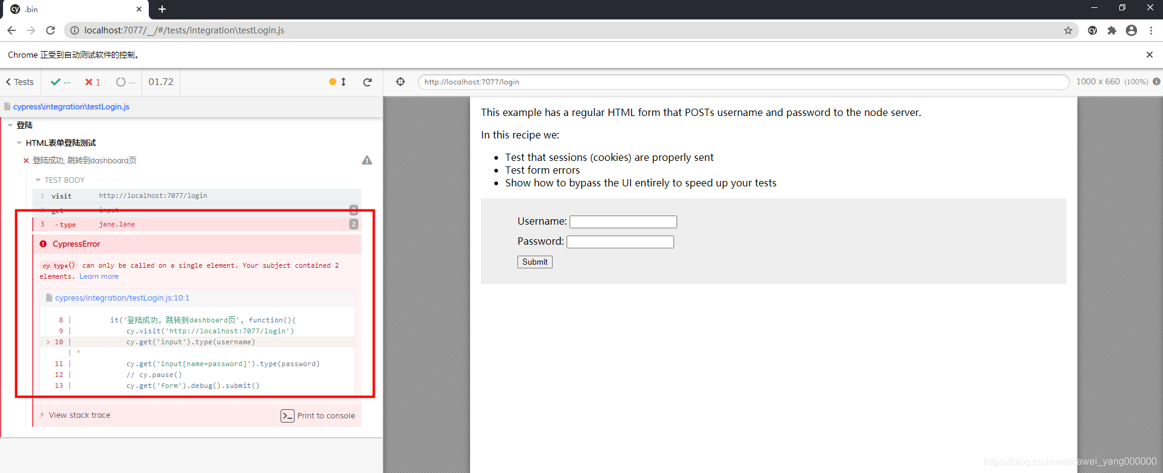Reload the browser page
1163x473 pixels.
pyautogui.click(x=50, y=30)
